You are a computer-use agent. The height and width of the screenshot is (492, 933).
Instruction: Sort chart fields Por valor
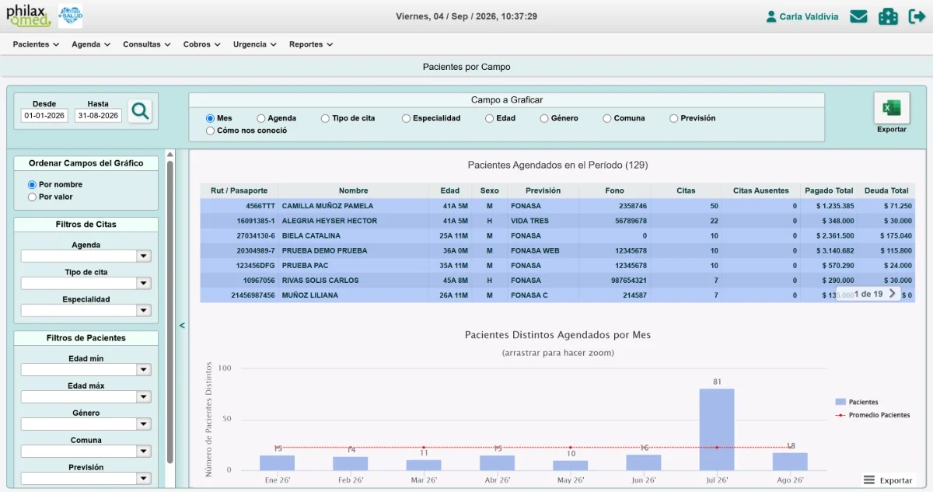(32, 197)
